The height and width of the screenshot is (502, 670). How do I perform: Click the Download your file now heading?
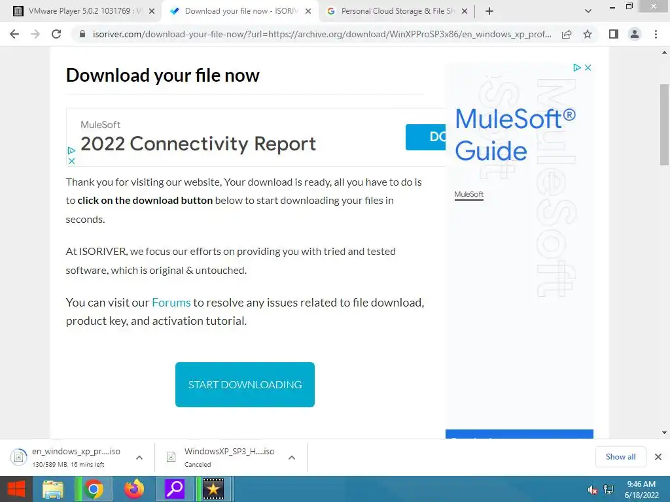[x=162, y=76]
